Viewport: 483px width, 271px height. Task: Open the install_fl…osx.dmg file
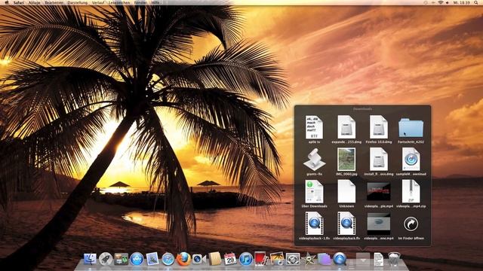tap(379, 160)
